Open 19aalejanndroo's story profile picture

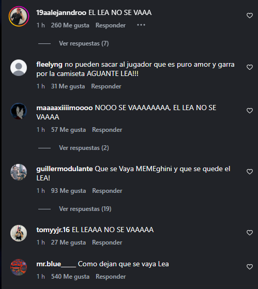point(19,17)
